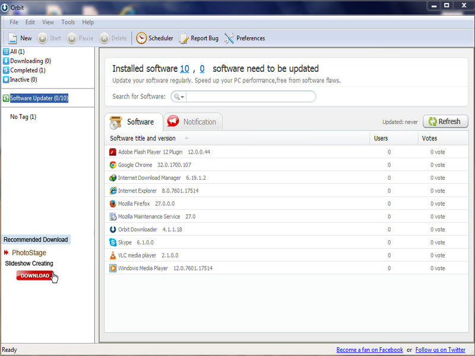Open Become a fan on Facebook link
475x356 pixels.
[x=369, y=350]
